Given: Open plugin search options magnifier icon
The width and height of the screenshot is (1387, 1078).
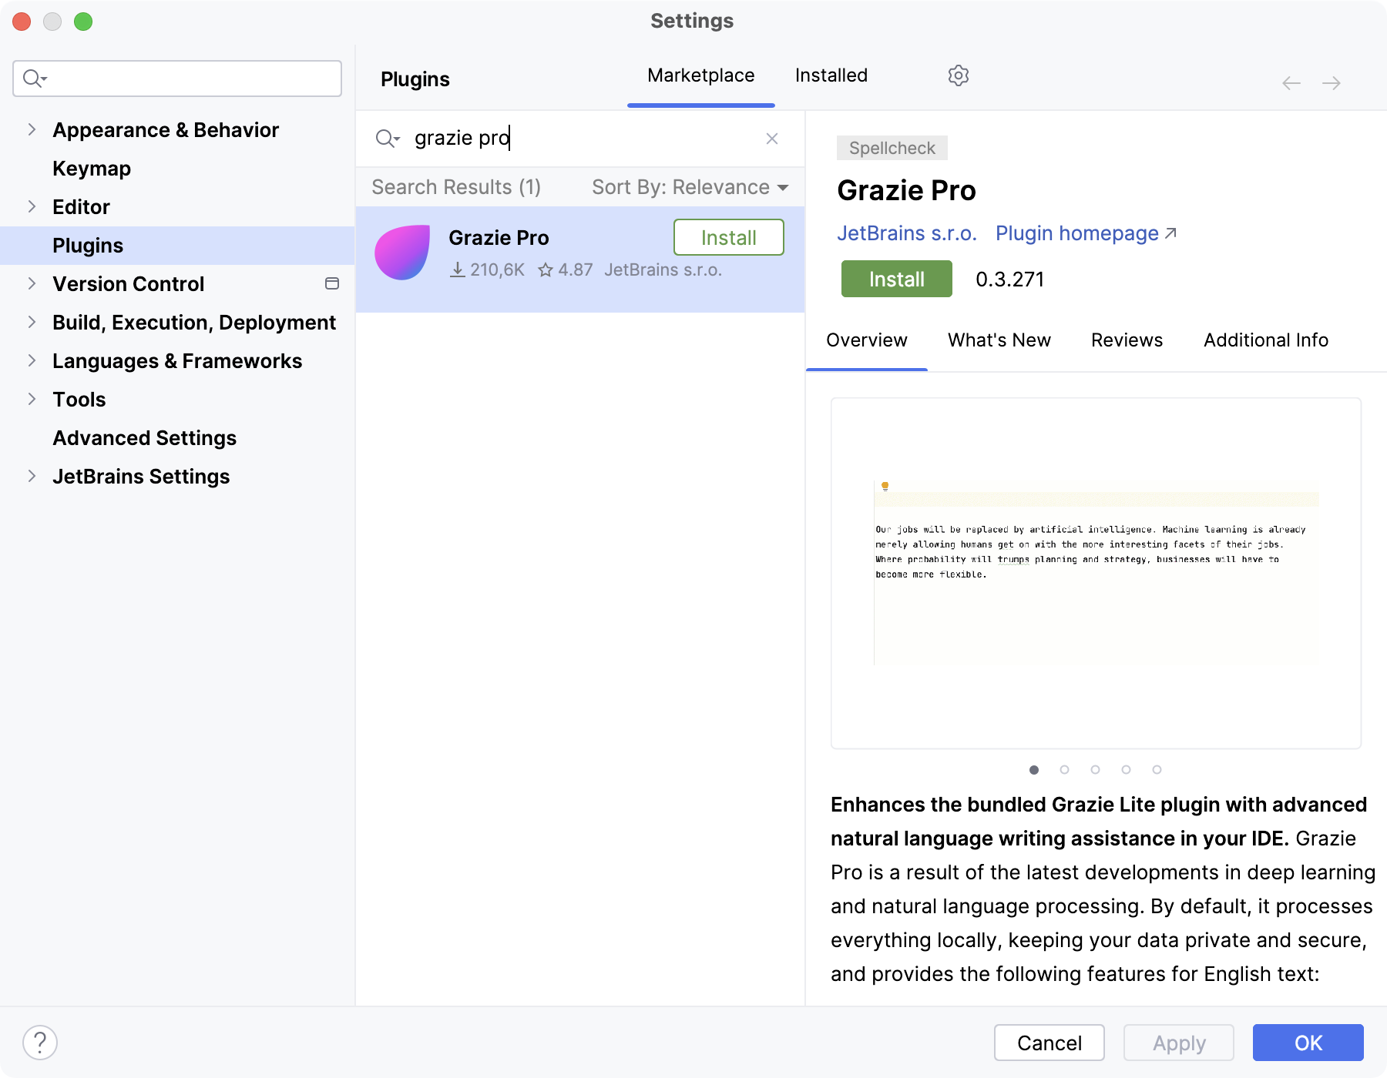Looking at the screenshot, I should coord(387,139).
